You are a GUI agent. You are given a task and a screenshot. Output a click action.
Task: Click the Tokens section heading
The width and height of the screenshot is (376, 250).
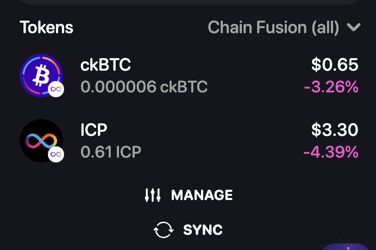47,27
